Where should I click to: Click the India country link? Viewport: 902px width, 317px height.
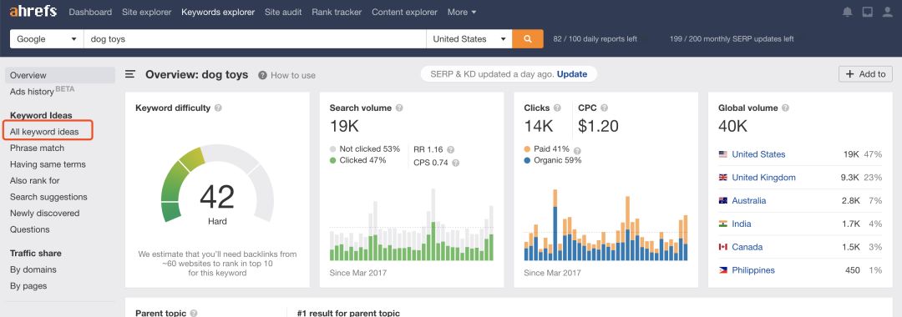coord(742,224)
